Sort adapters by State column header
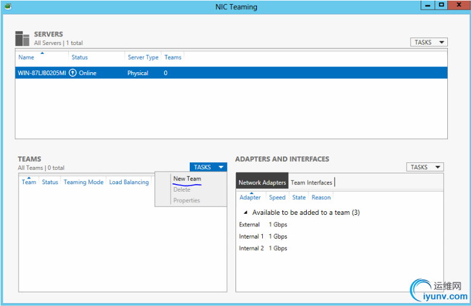 point(299,198)
